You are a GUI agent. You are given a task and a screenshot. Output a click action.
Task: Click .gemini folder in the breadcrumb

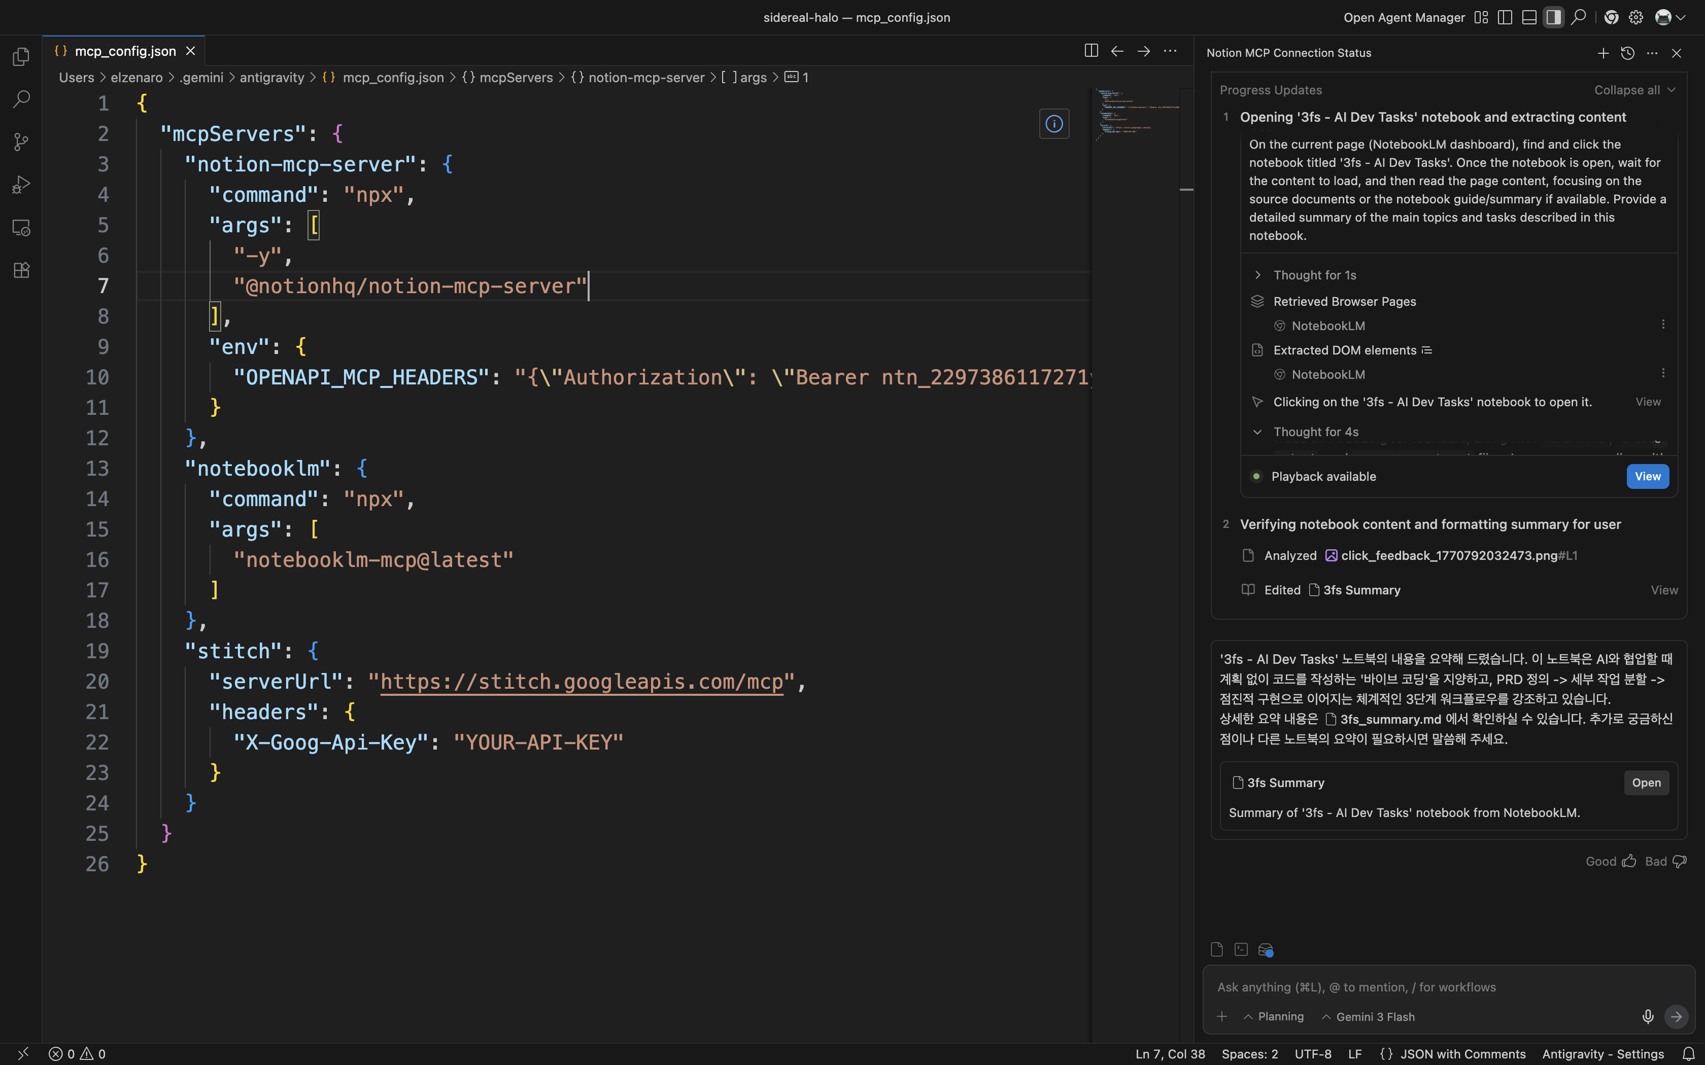tap(201, 78)
